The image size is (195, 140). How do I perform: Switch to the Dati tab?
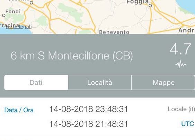[x=36, y=82]
